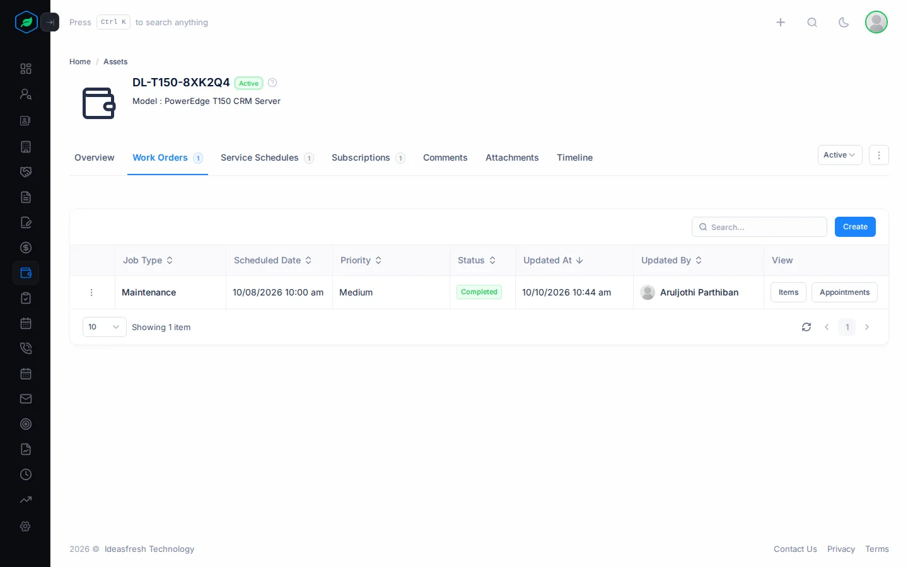The image size is (908, 567).
Task: Toggle dark mode with the moon icon
Action: tap(844, 22)
